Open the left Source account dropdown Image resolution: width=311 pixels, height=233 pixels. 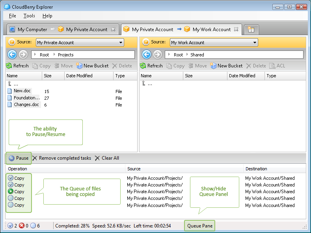[121, 43]
